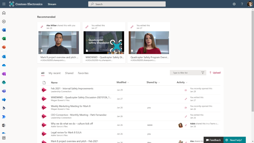Click play icon for Weekly Marketing Meeting row
Screen dimensions: 254x143
click(44, 107)
